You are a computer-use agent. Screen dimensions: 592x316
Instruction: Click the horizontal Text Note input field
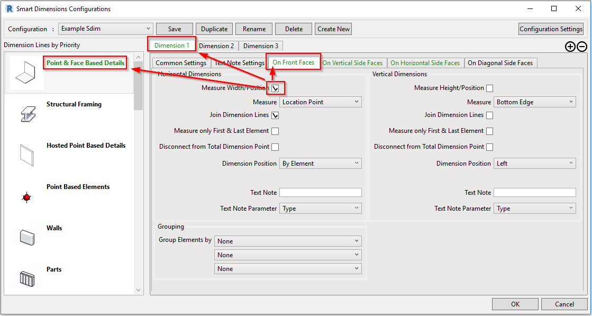pyautogui.click(x=321, y=193)
